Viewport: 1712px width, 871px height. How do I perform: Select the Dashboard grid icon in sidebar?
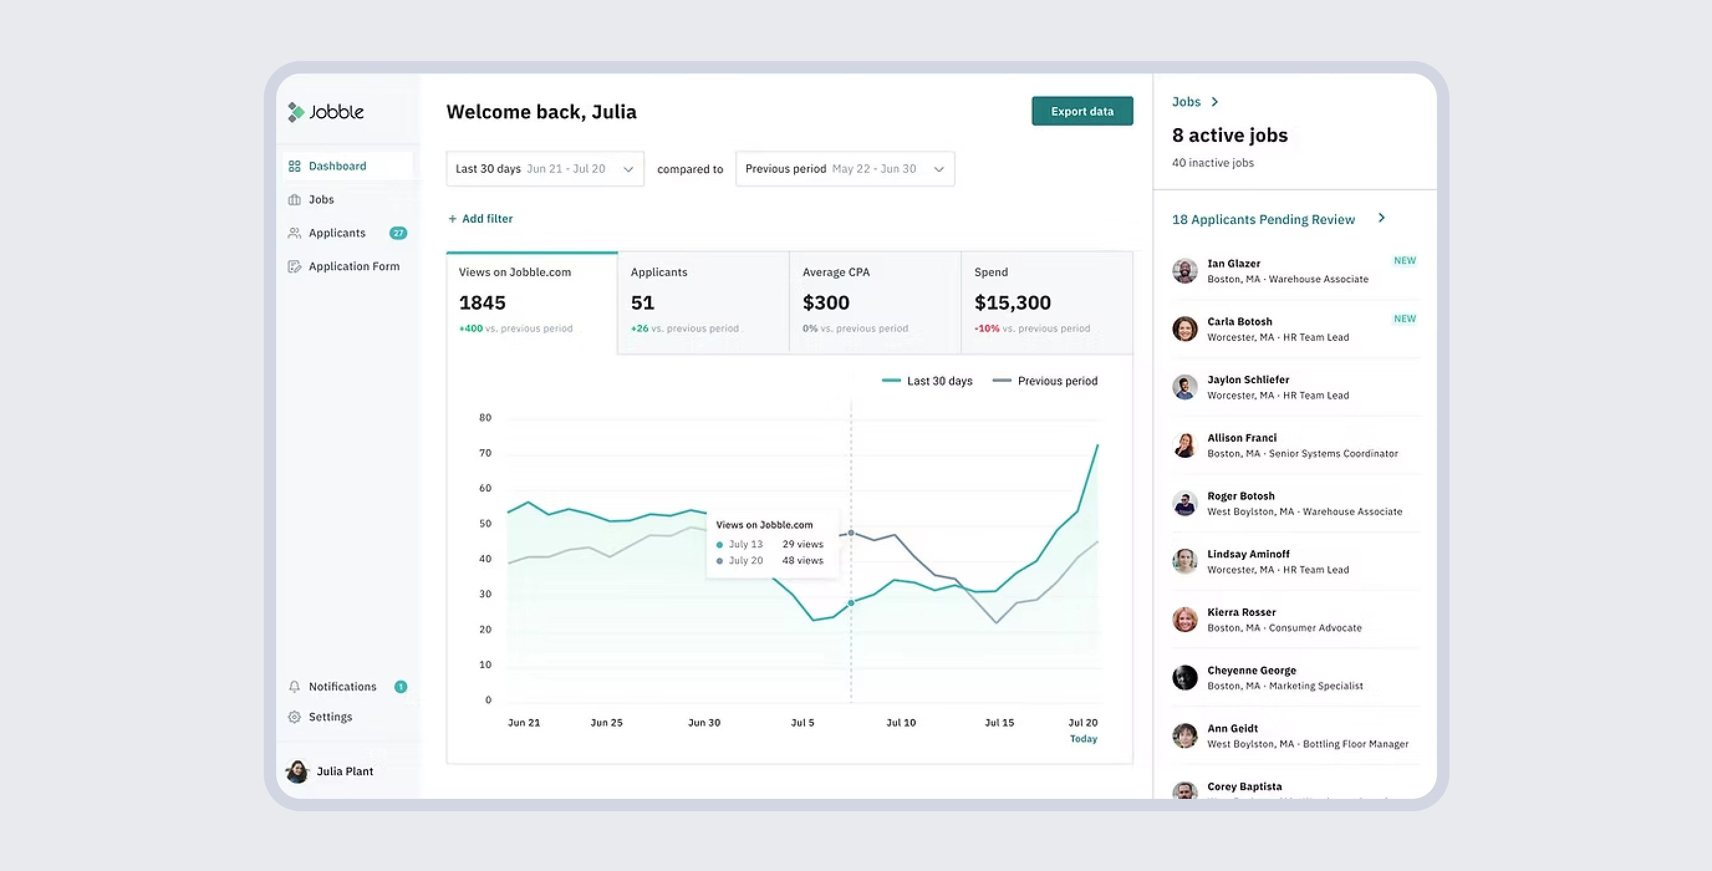coord(295,165)
